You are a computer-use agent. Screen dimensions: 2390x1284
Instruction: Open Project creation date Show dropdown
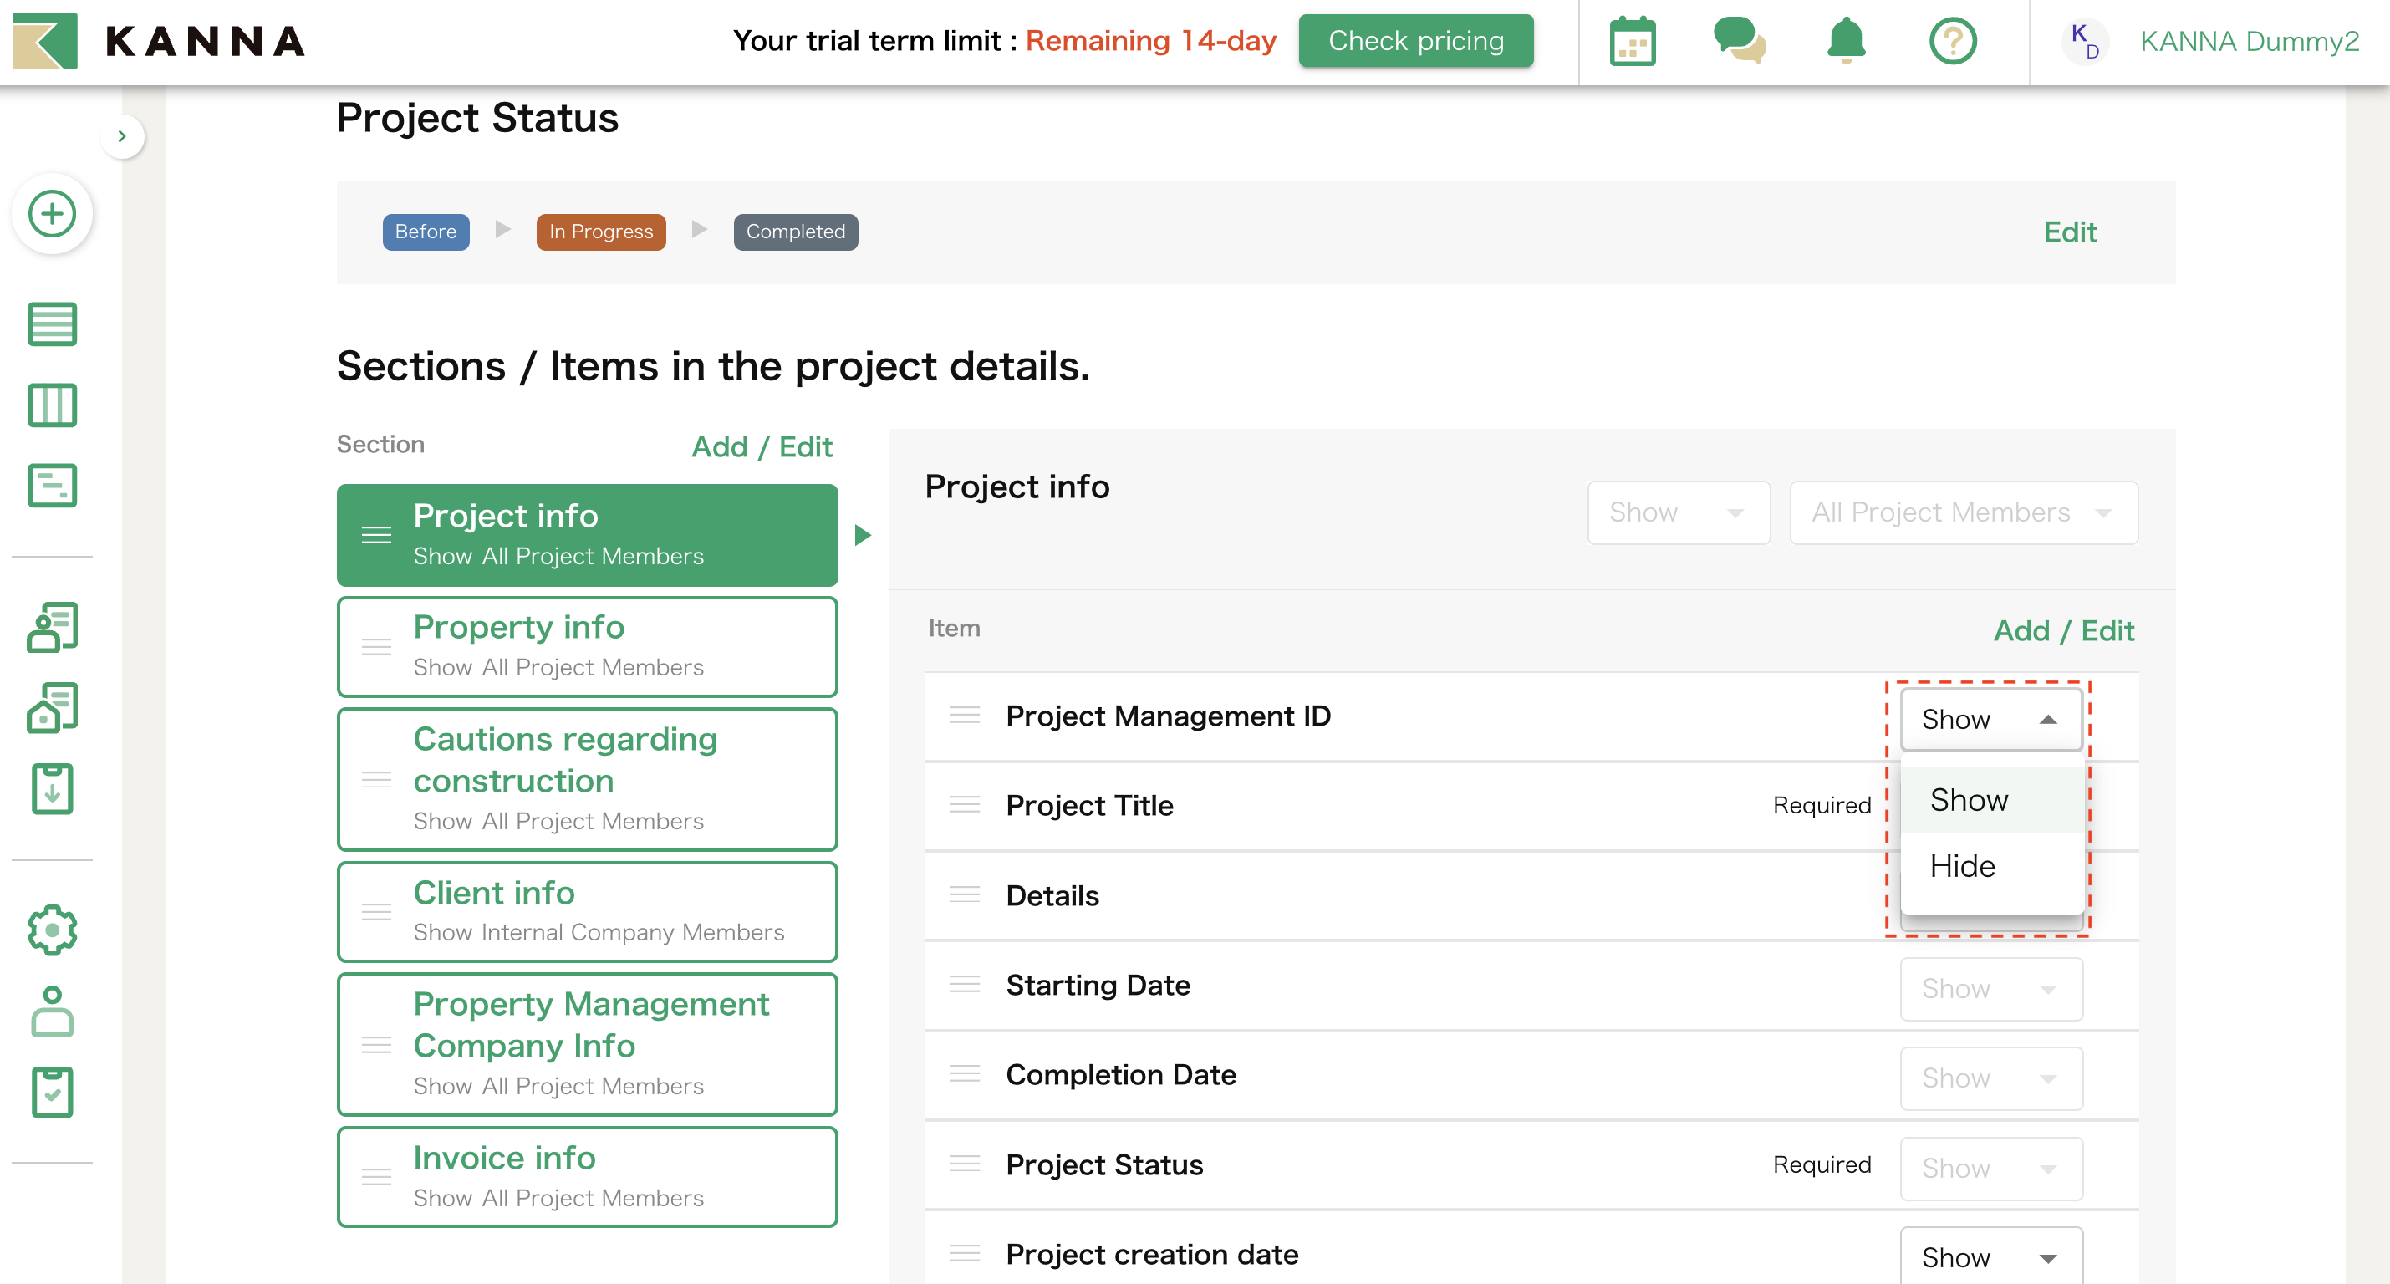(1990, 1256)
